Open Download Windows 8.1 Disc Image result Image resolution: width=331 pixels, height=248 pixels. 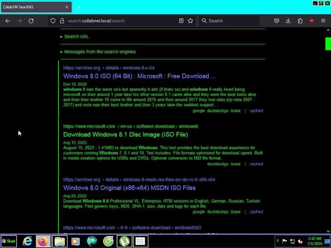coord(126,135)
